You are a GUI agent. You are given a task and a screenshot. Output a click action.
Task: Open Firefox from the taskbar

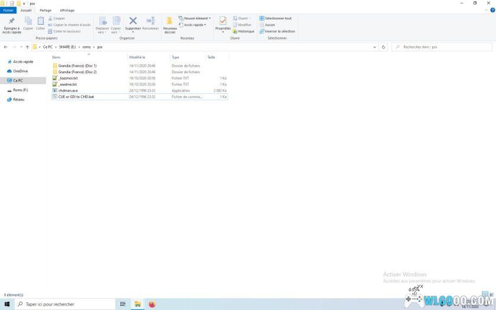(152, 304)
